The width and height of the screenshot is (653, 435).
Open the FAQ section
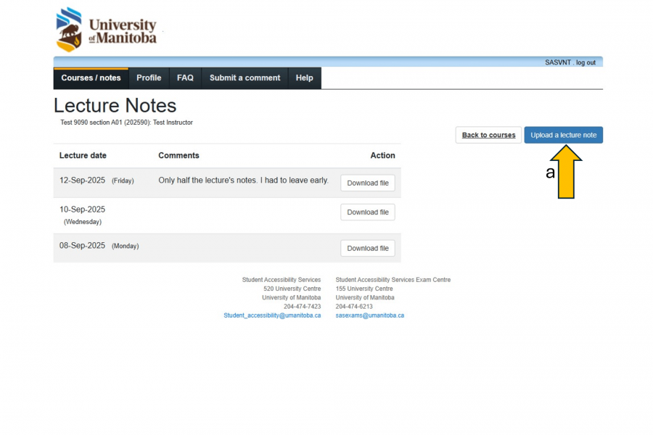pyautogui.click(x=185, y=78)
